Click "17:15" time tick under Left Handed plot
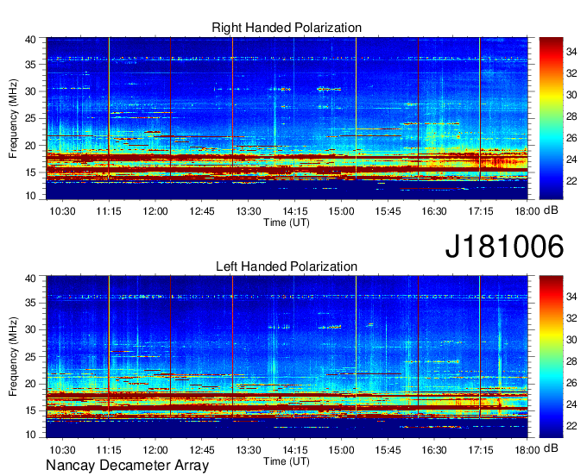 click(481, 449)
